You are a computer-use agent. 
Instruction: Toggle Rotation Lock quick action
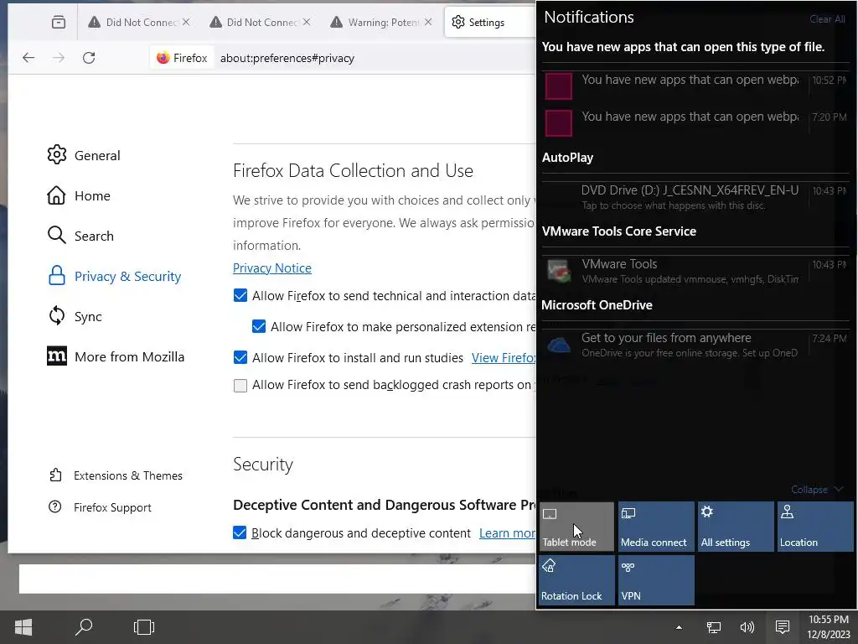coord(576,580)
